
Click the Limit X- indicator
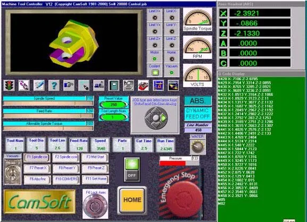click(x=172, y=18)
